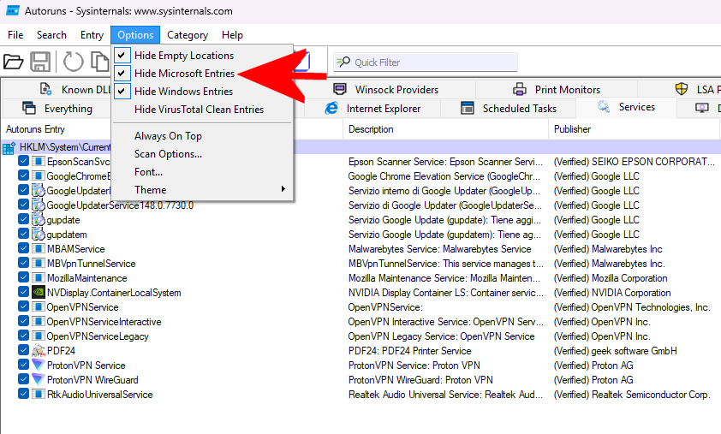Click the Scheduled Tasks tab icon
This screenshot has width=721, height=434.
coord(468,108)
